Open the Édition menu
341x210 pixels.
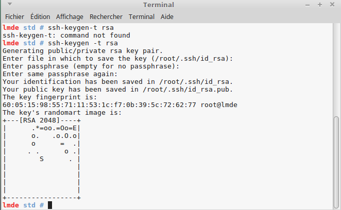point(41,16)
